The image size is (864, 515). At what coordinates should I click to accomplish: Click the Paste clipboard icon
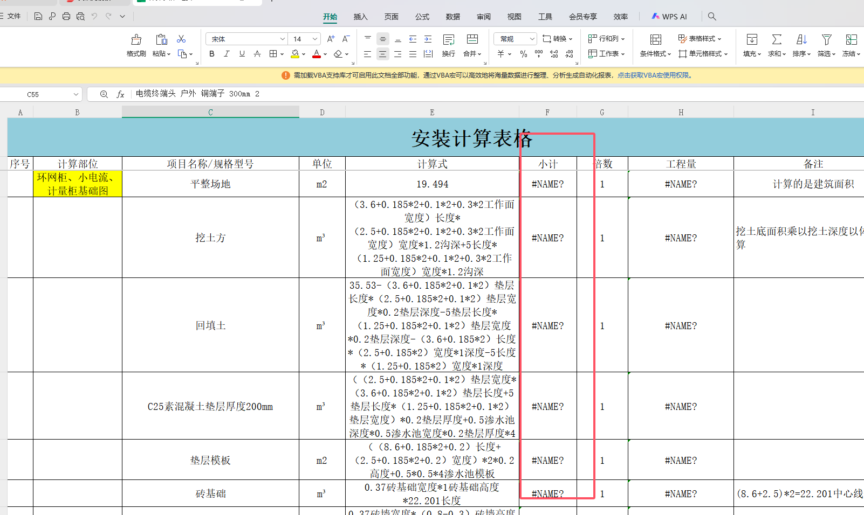(x=161, y=39)
